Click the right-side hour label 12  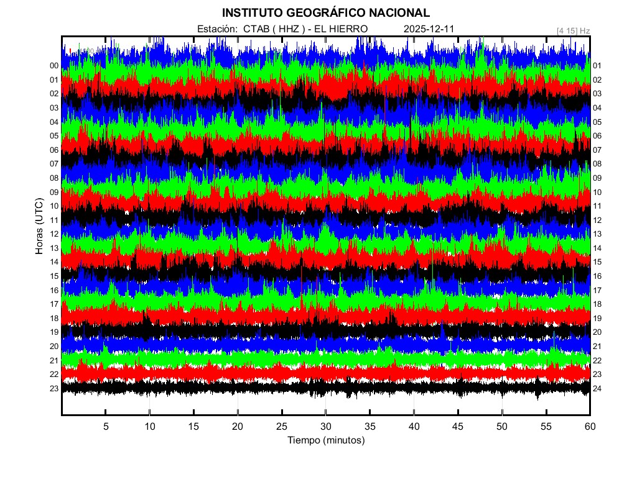click(x=597, y=220)
